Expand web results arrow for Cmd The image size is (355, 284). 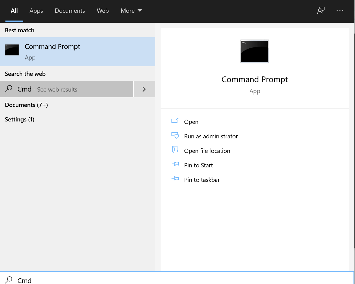[144, 89]
